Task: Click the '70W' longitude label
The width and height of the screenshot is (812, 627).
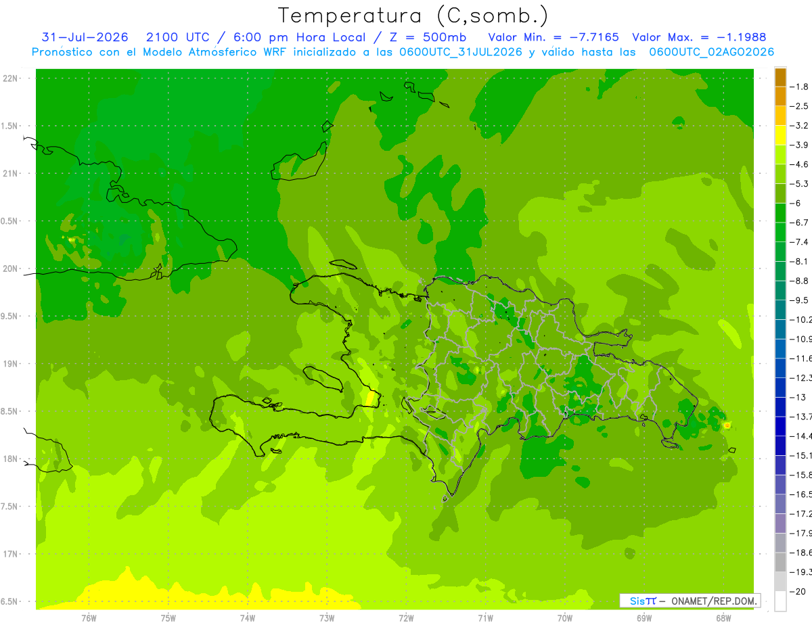Action: [x=565, y=618]
